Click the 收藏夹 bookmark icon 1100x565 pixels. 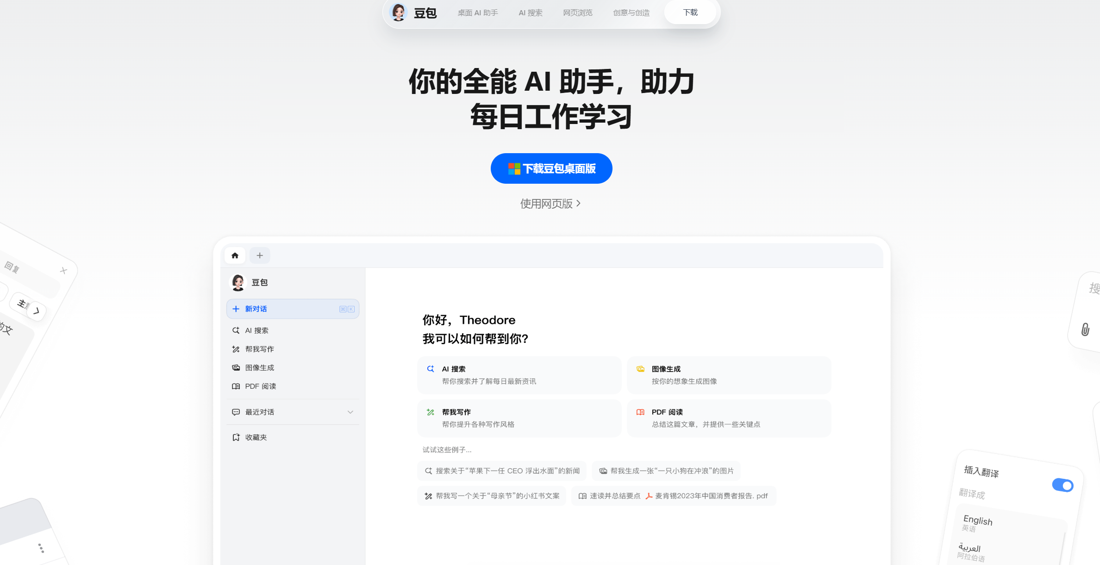coord(236,437)
